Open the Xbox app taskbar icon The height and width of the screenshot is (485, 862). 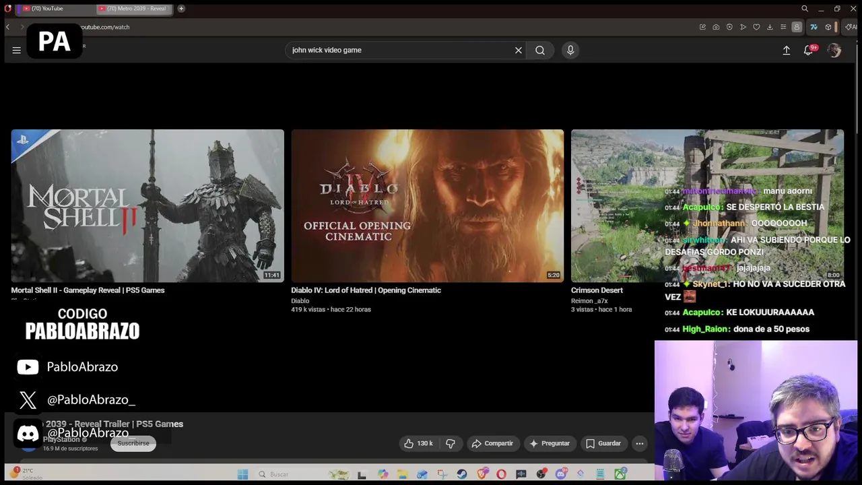620,474
